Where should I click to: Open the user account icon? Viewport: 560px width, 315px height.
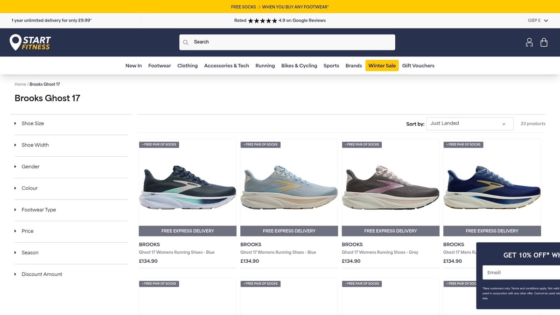click(x=529, y=42)
